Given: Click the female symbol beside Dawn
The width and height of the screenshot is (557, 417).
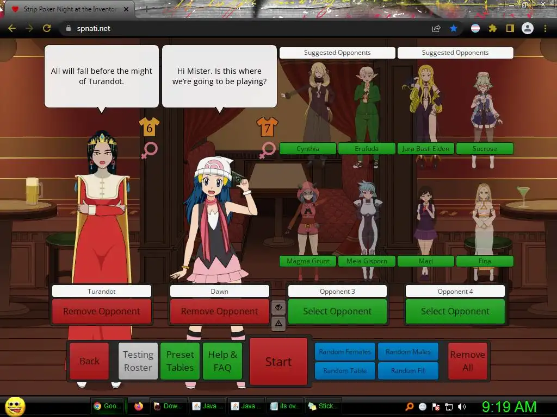Looking at the screenshot, I should (267, 150).
